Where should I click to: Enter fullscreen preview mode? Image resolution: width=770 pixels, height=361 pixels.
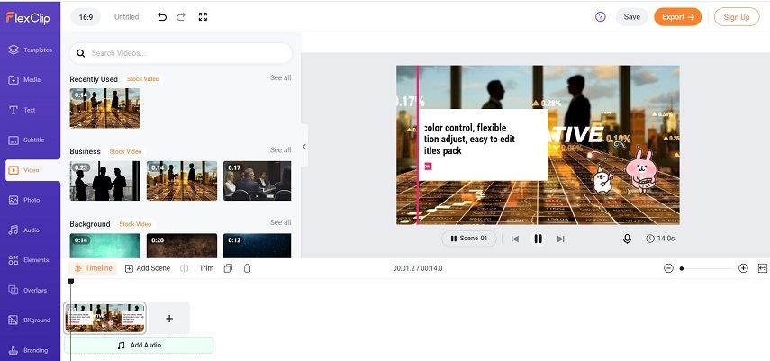click(x=203, y=17)
